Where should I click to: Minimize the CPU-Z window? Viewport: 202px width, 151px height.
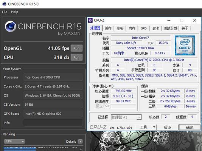point(169,20)
